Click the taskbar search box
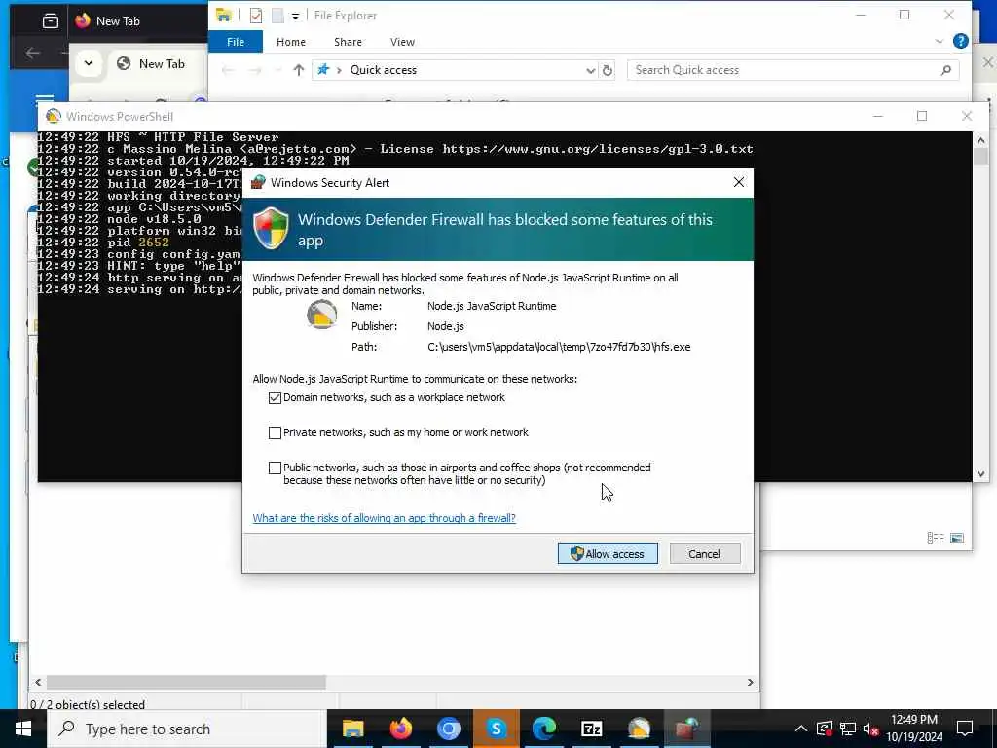The image size is (997, 748). 187,729
